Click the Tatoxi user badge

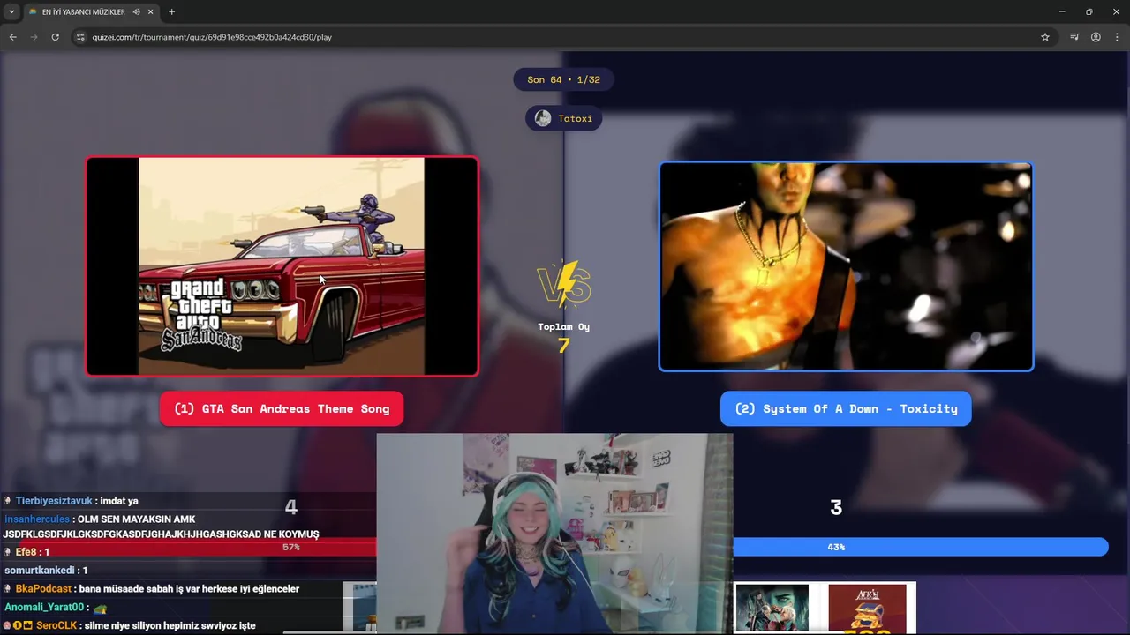click(x=564, y=118)
